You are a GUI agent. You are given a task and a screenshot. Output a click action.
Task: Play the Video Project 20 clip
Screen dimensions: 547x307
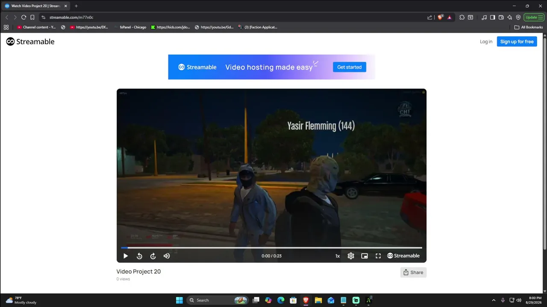(x=126, y=256)
